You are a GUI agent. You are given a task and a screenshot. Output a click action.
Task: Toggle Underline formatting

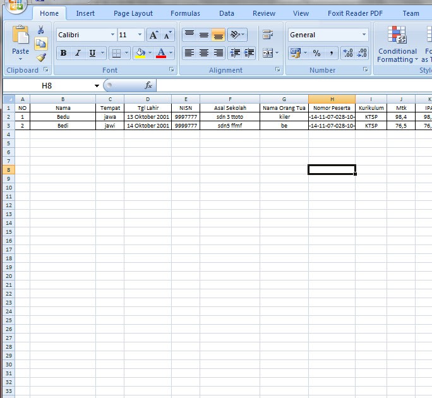coord(92,53)
